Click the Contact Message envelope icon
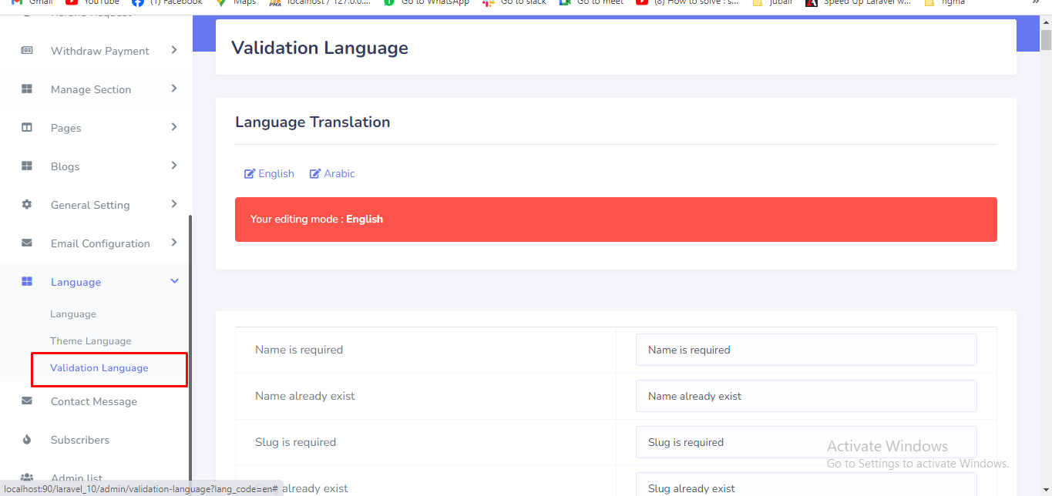1052x496 pixels. point(27,401)
